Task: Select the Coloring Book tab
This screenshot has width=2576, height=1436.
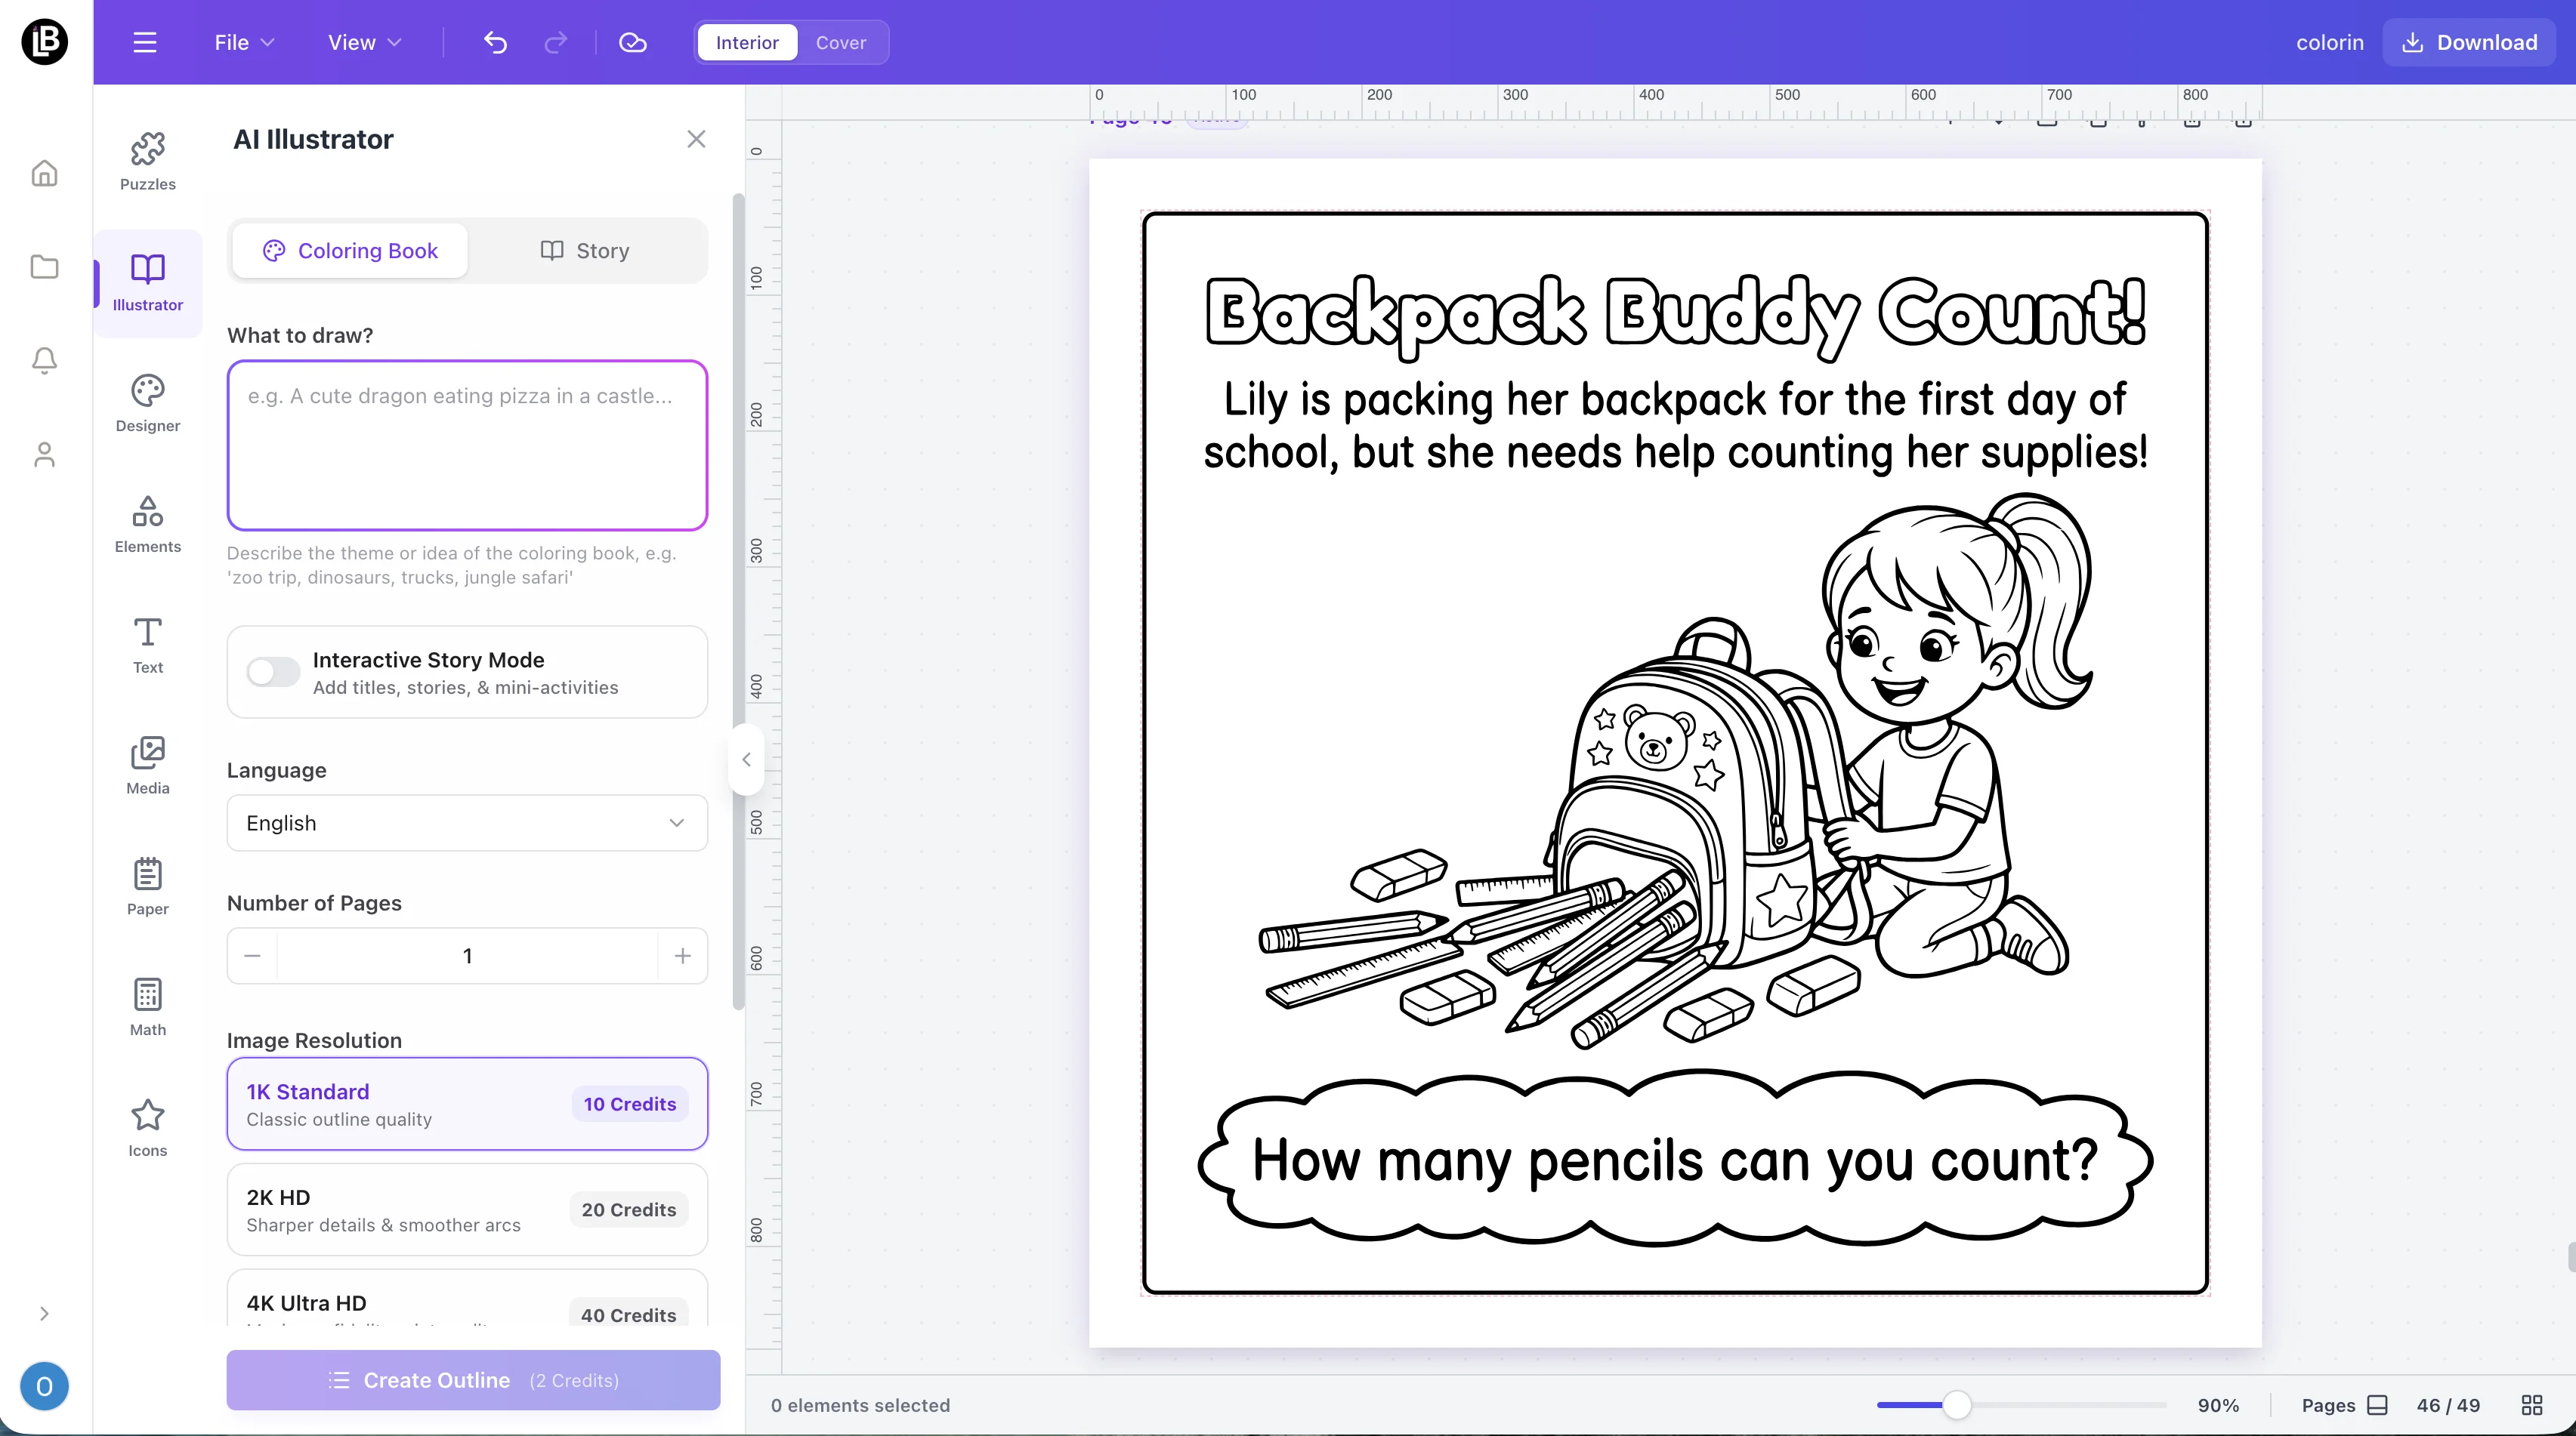Action: (350, 251)
